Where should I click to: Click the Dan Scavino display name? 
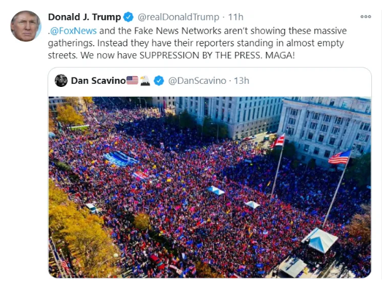98,81
